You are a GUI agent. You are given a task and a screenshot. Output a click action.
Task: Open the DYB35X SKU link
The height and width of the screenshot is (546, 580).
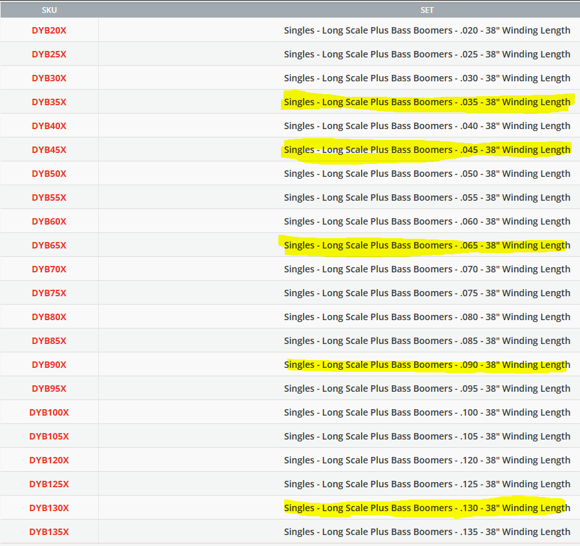[49, 102]
